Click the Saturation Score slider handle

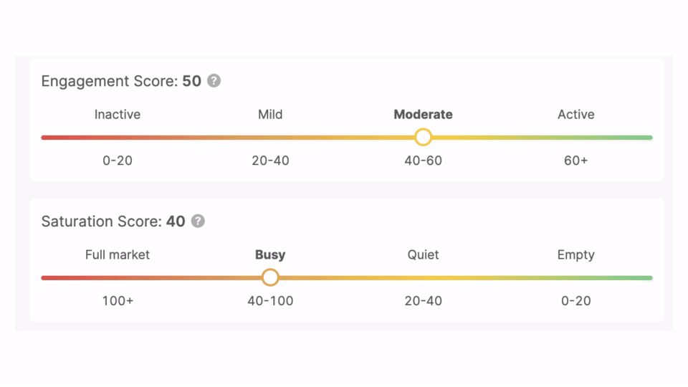[x=270, y=277]
